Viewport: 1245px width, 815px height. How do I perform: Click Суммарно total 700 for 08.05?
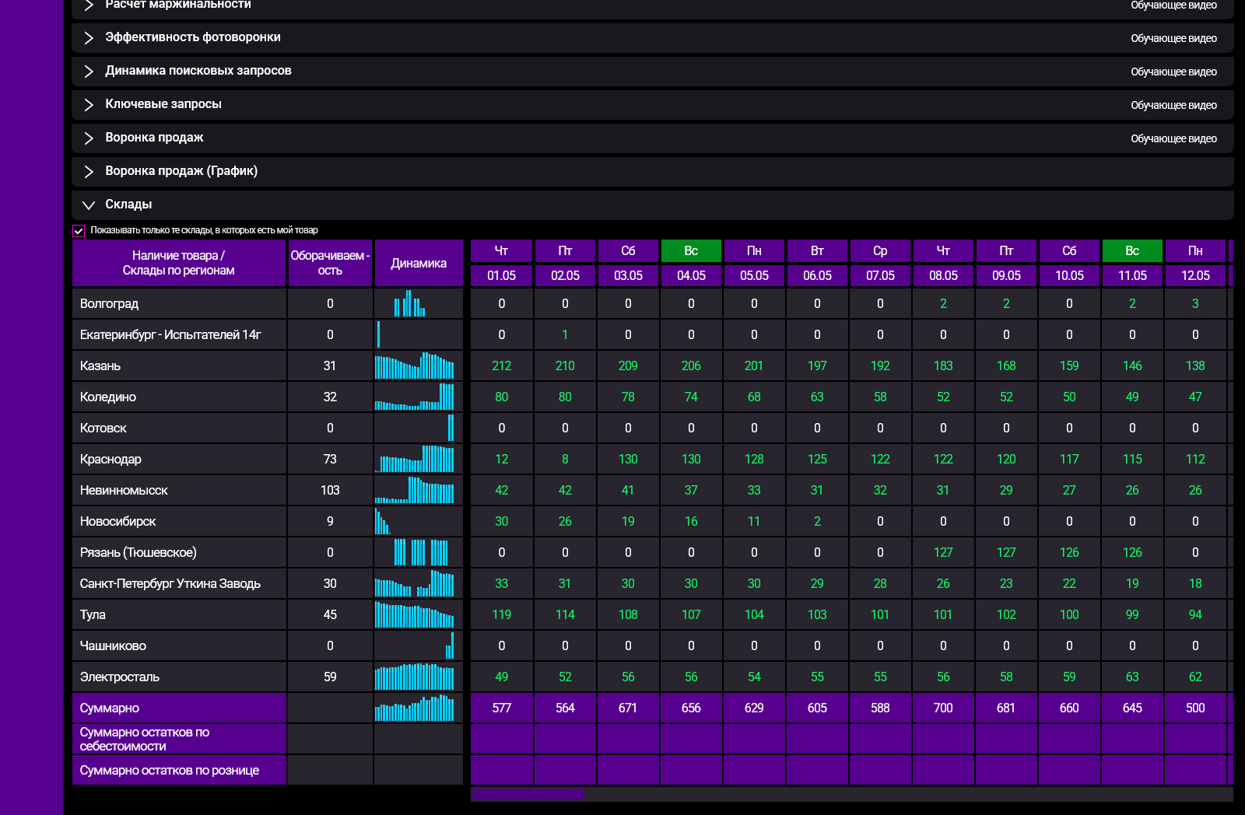pyautogui.click(x=943, y=708)
